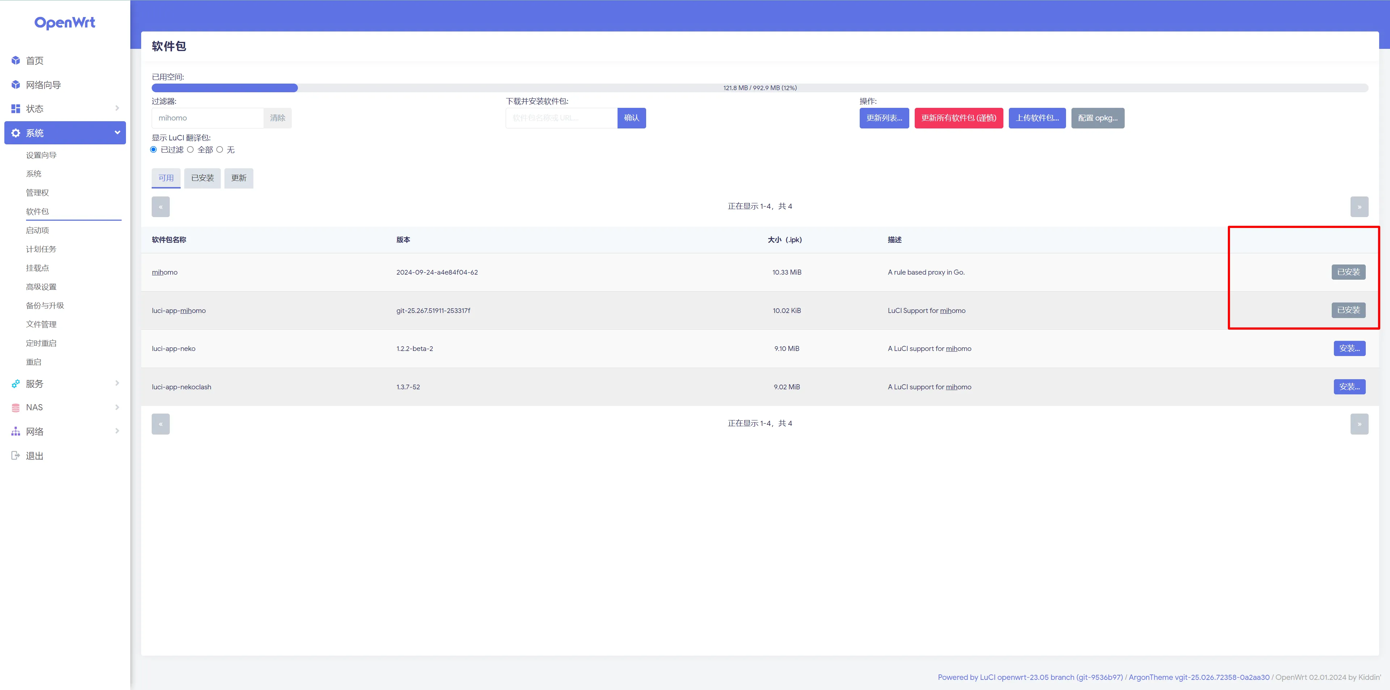
Task: Collapse the 系统 menu chevron
Action: (117, 133)
